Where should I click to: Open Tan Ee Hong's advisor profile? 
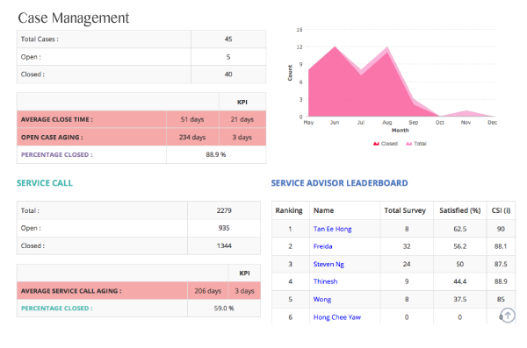tap(332, 229)
